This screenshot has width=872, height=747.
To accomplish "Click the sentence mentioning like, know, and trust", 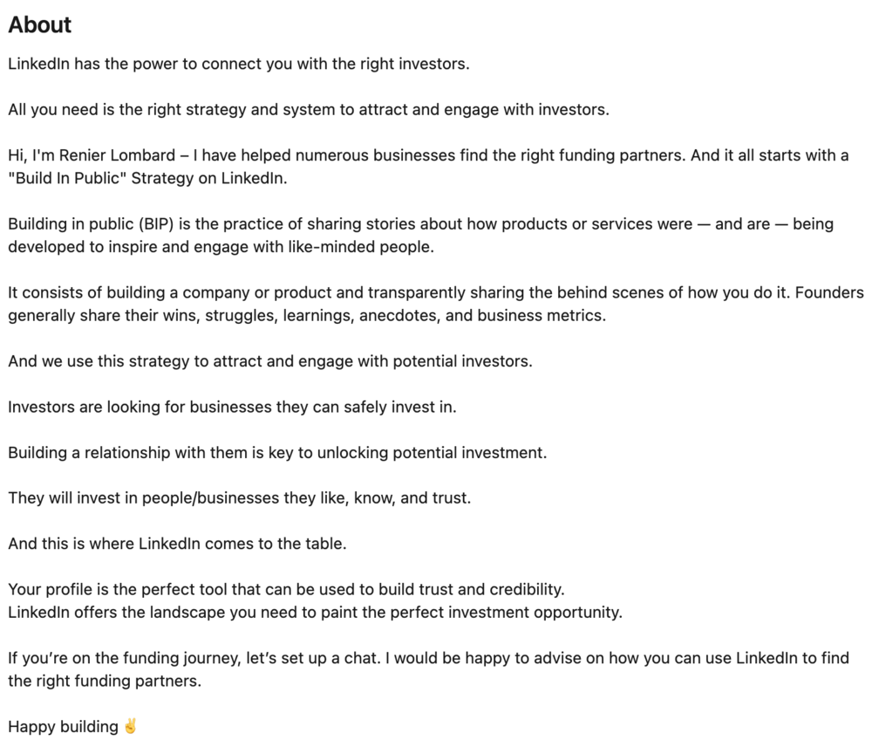I will [x=239, y=497].
